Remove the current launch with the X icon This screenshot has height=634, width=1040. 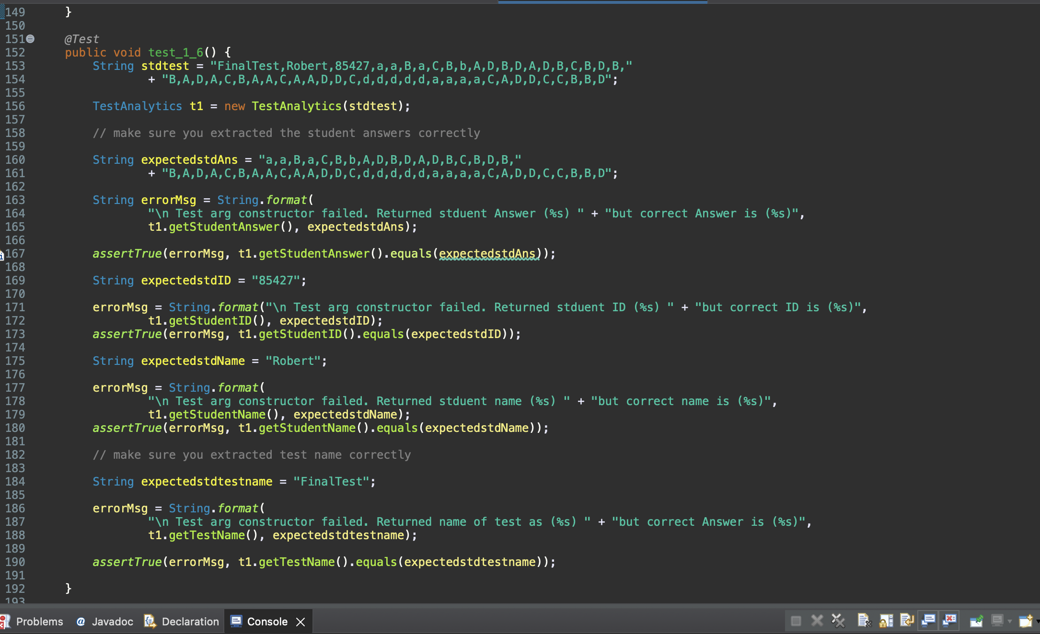pyautogui.click(x=816, y=620)
